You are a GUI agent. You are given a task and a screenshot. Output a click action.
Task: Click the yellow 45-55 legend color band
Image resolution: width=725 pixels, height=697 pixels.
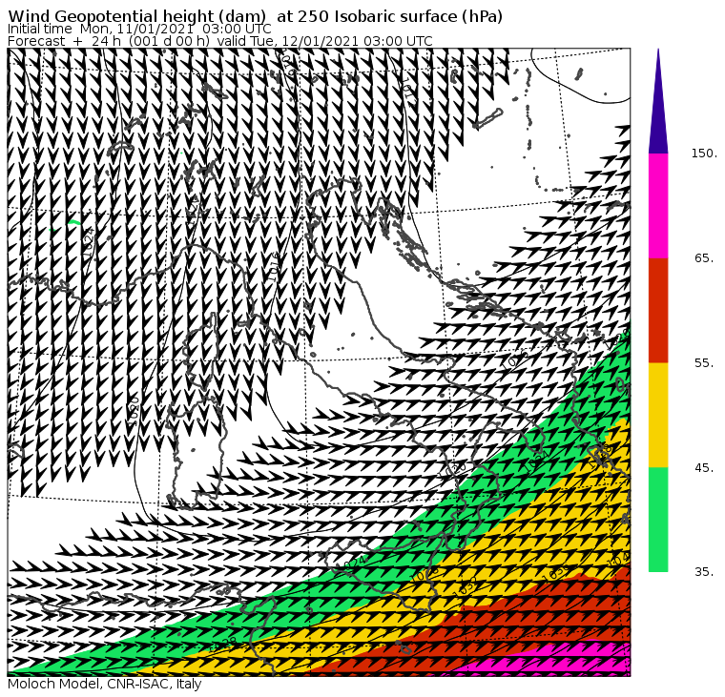pos(658,415)
